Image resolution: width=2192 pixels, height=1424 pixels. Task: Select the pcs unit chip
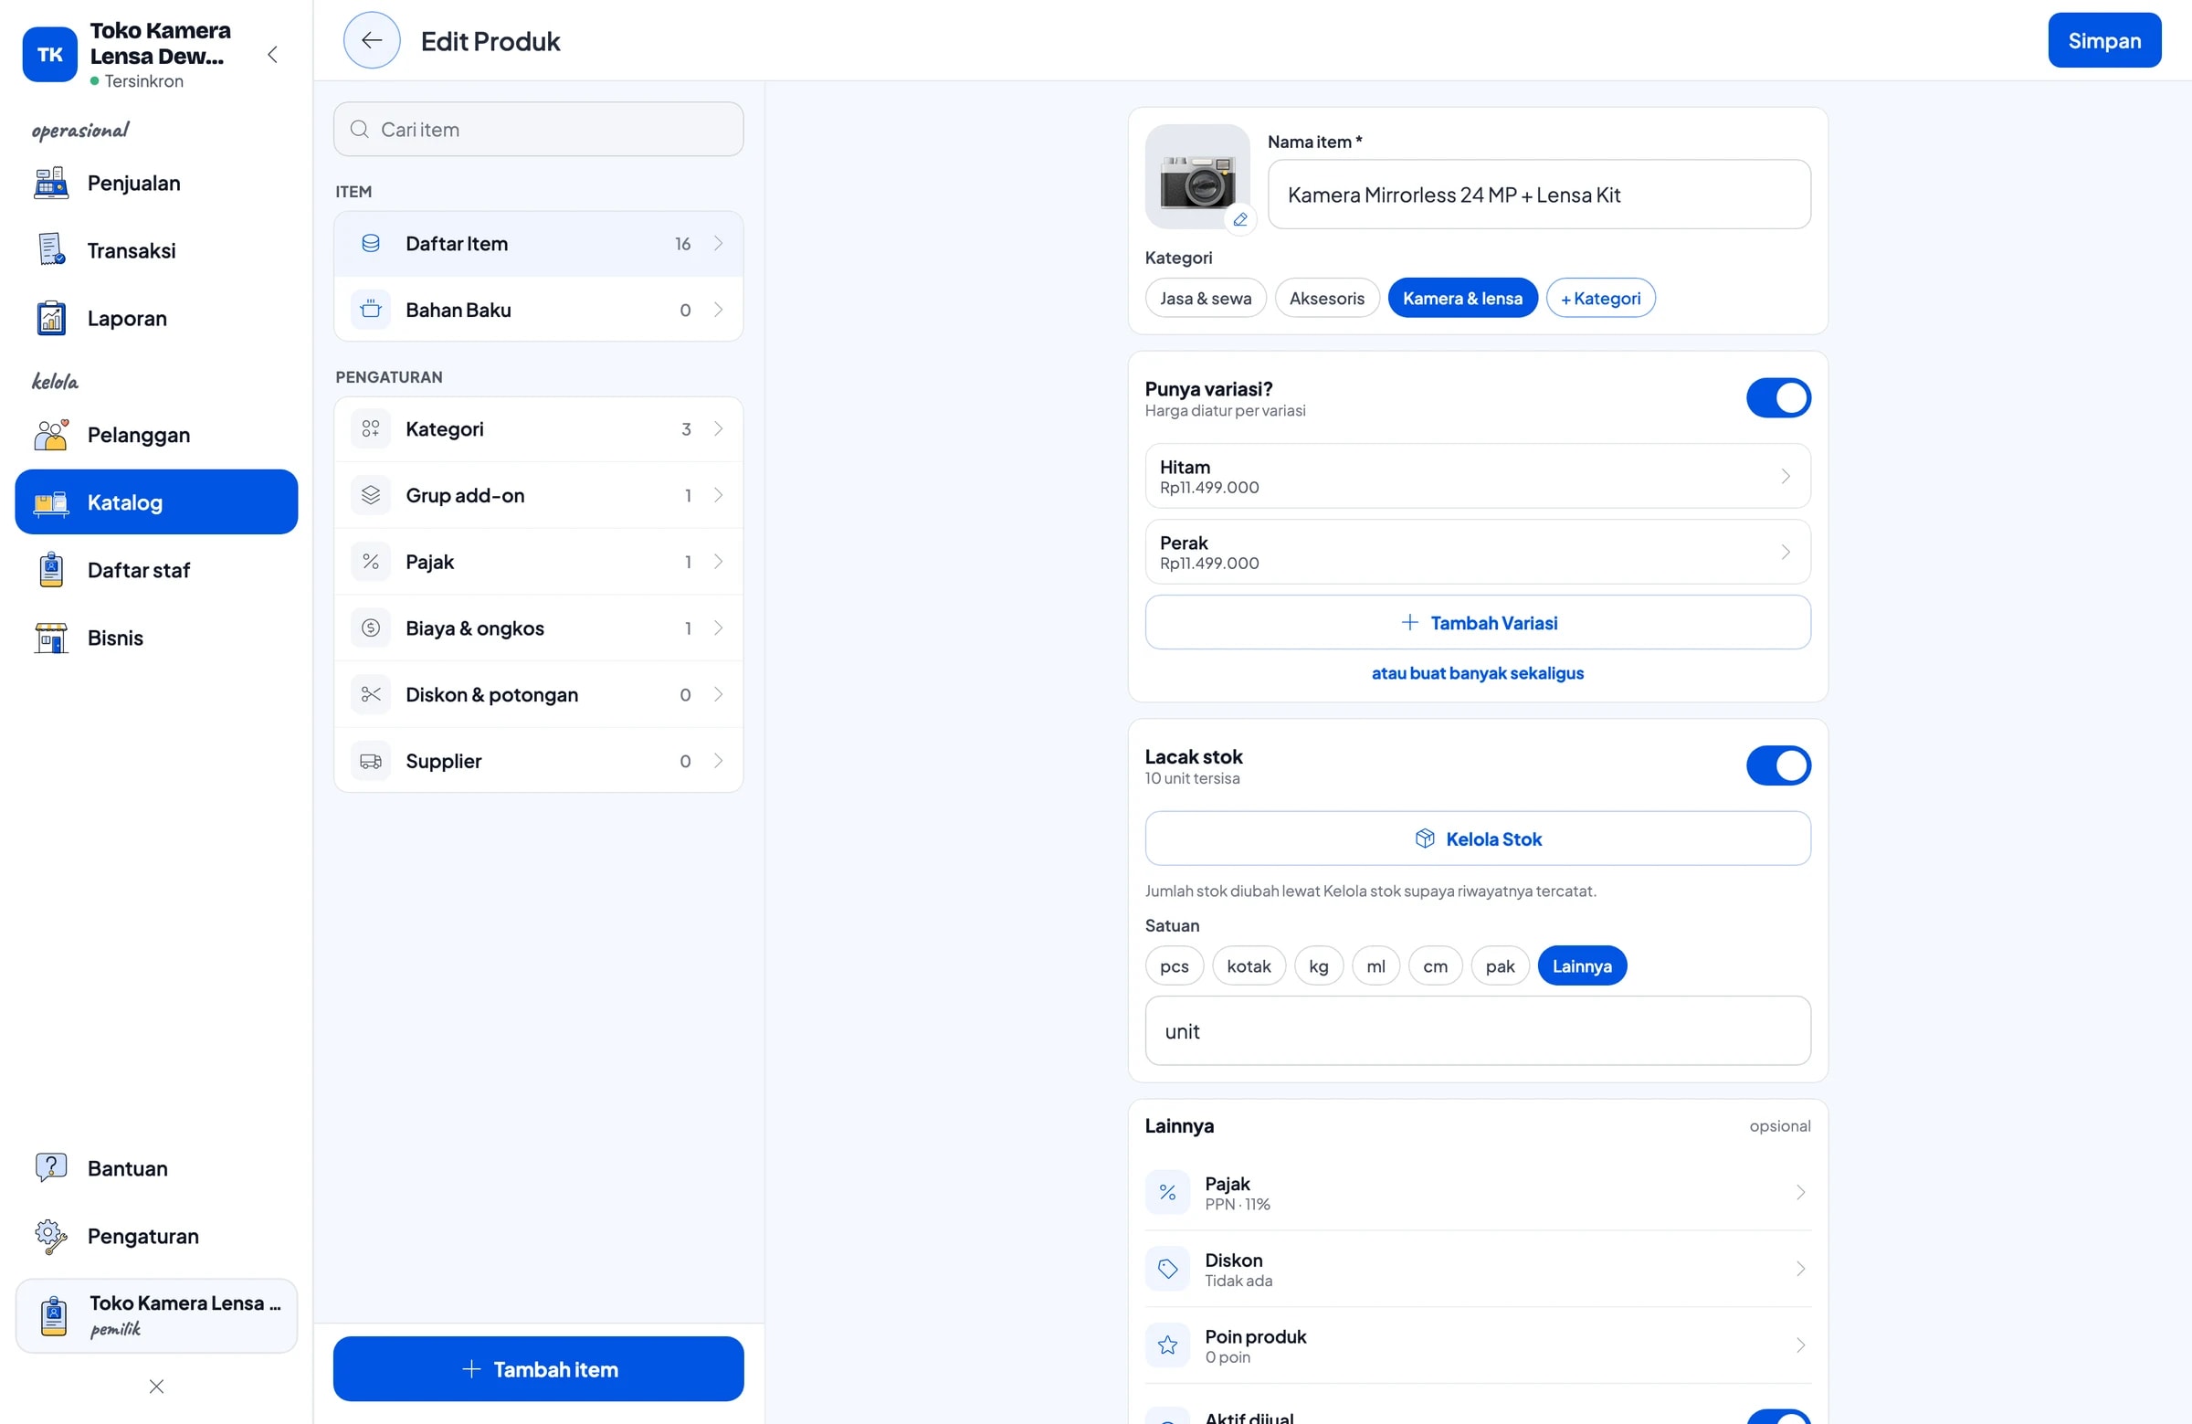1175,965
